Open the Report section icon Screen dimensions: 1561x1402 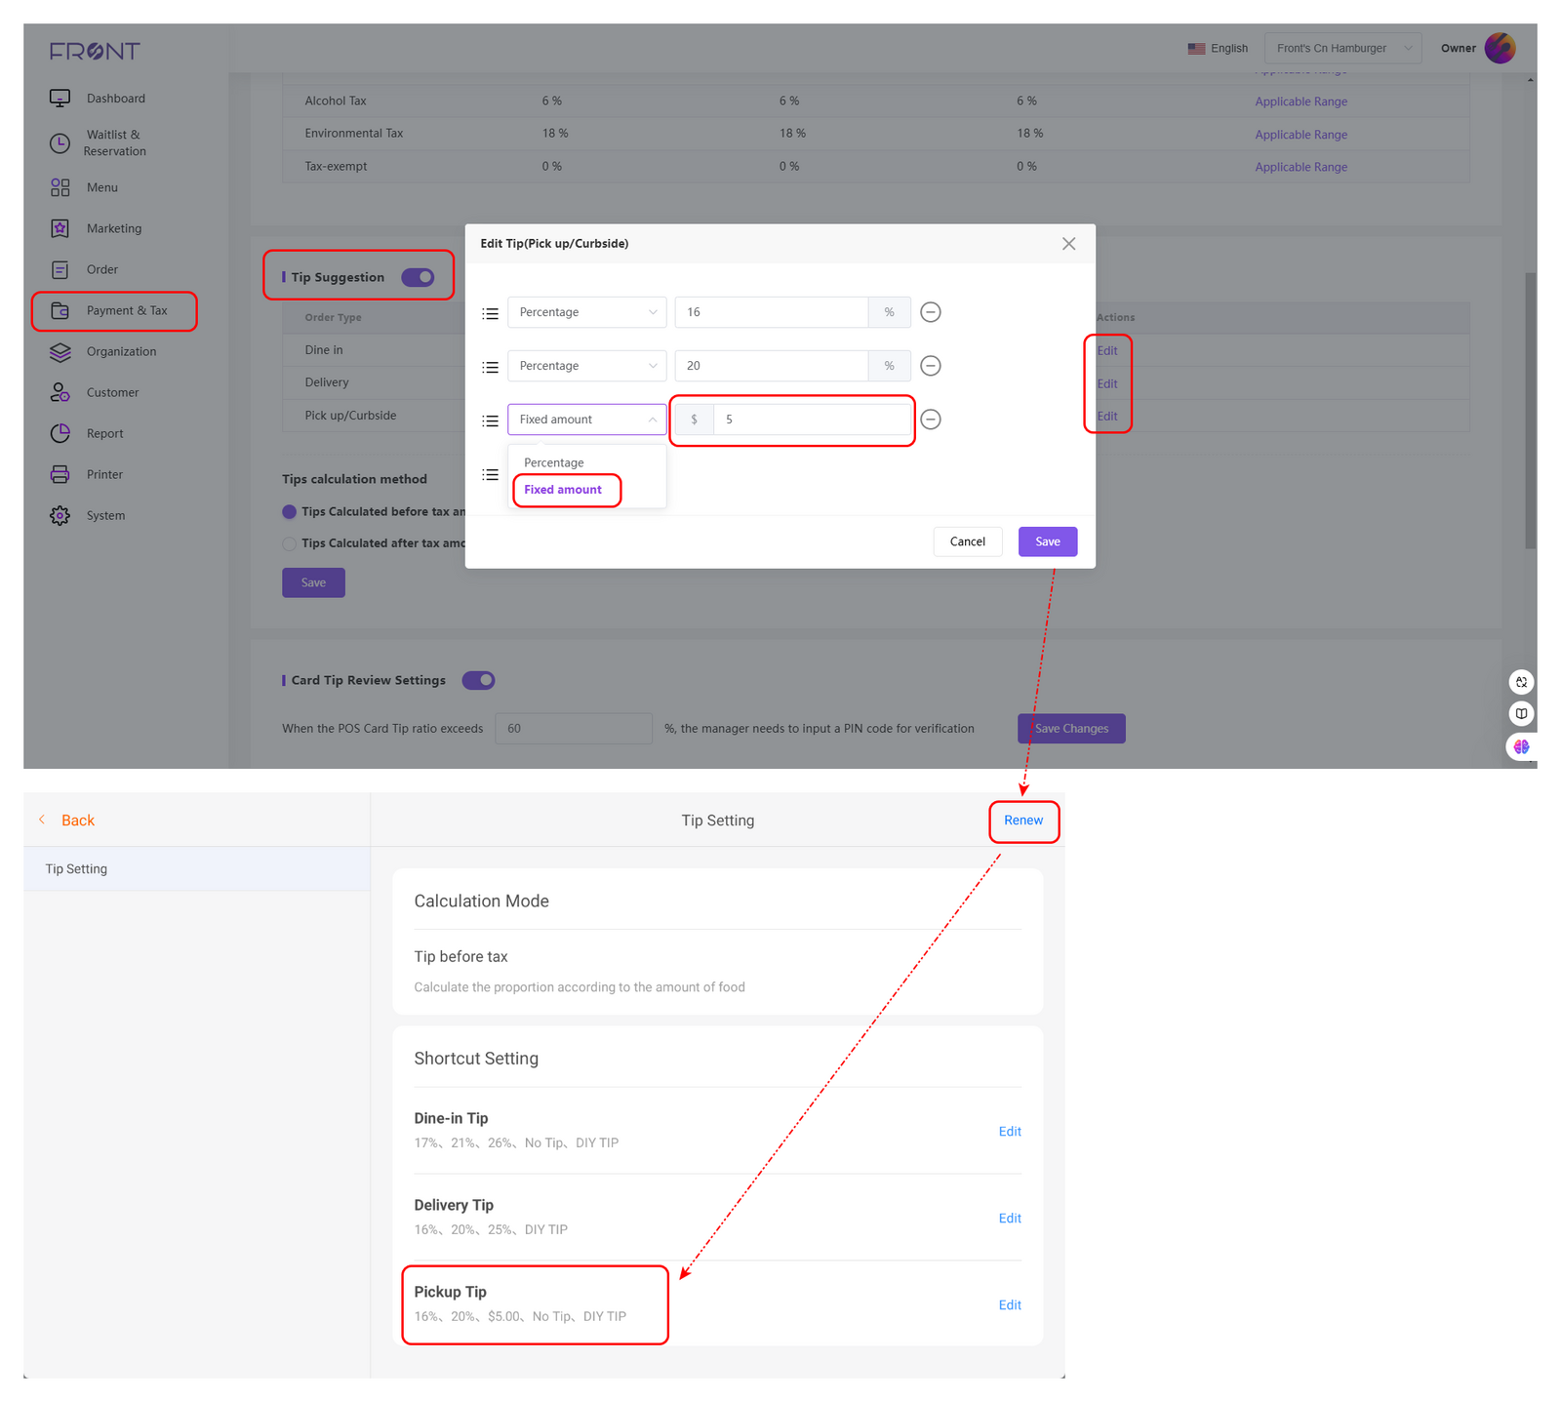(60, 433)
